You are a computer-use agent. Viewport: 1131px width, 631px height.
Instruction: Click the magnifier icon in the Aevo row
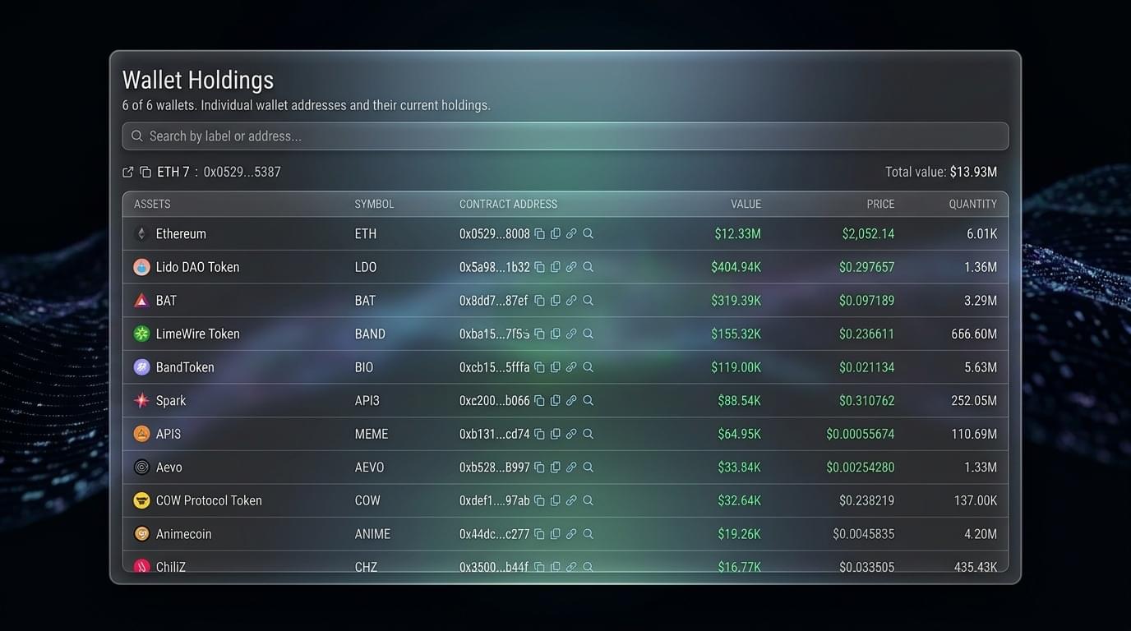pyautogui.click(x=588, y=467)
